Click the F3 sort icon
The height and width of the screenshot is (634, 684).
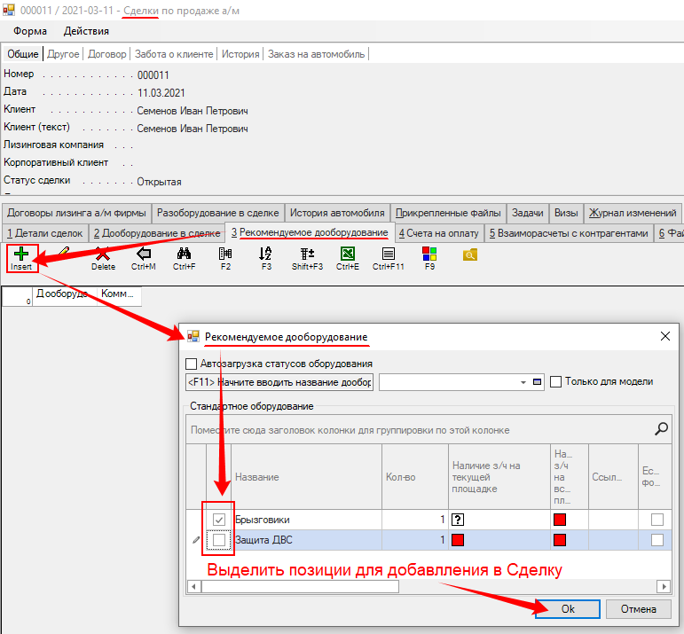click(x=266, y=254)
